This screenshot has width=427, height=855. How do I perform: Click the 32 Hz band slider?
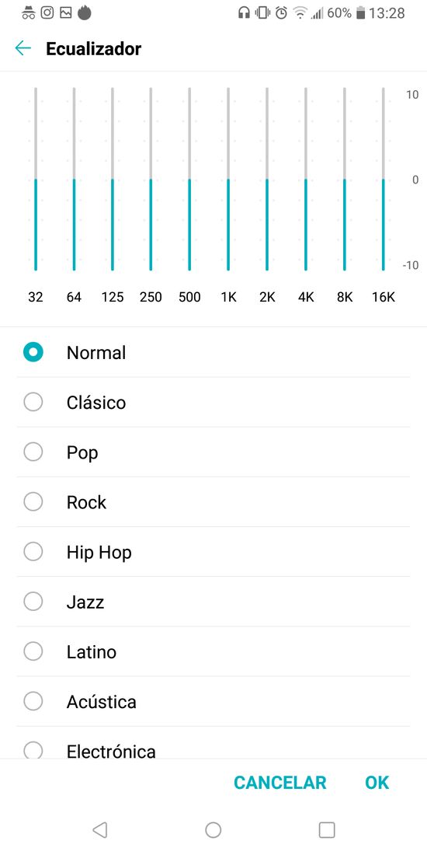pos(36,179)
